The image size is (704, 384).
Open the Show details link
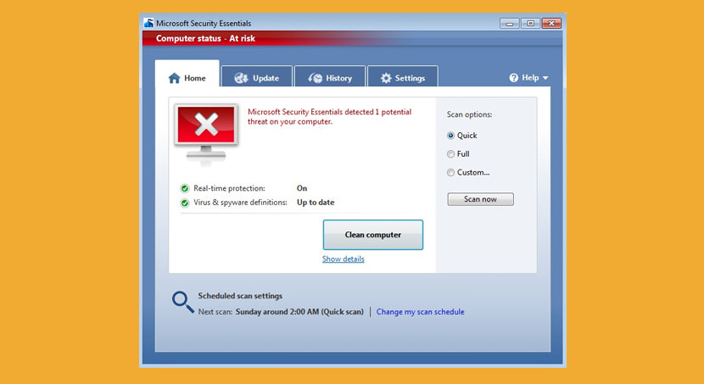pos(343,259)
